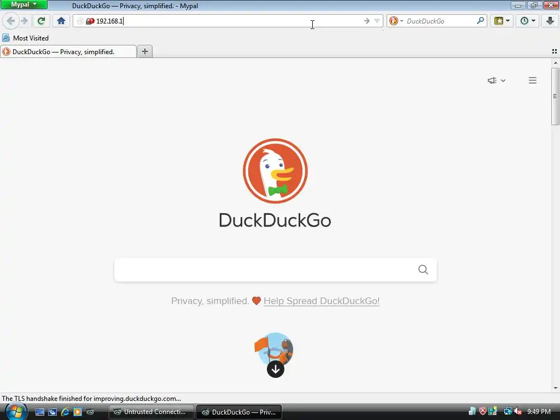Screen dimensions: 560x420
Task: Focus the address bar showing 192.168.1
Action: [229, 21]
